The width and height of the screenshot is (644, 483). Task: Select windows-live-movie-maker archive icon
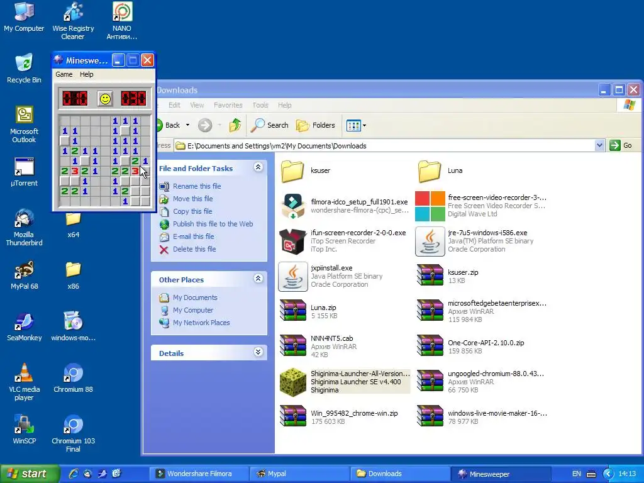(x=430, y=416)
